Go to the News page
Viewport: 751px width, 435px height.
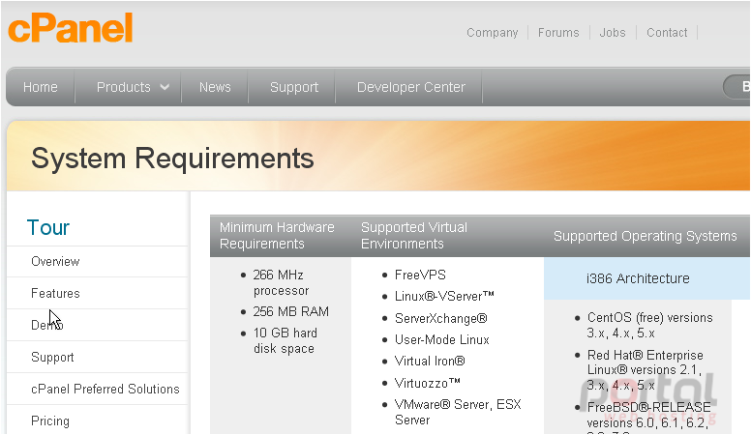coord(215,87)
